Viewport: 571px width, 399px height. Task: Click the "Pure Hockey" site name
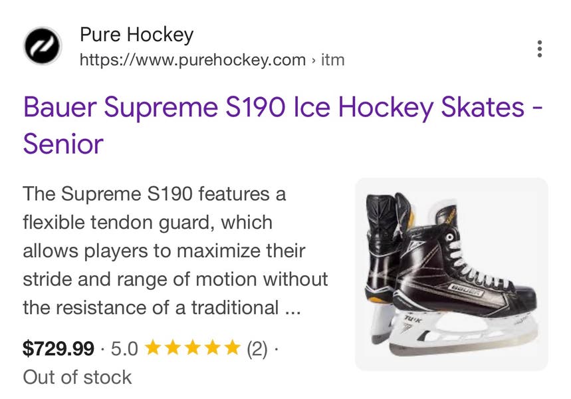pyautogui.click(x=136, y=35)
